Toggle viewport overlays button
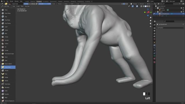The width and height of the screenshot is (185, 104). 137,6
